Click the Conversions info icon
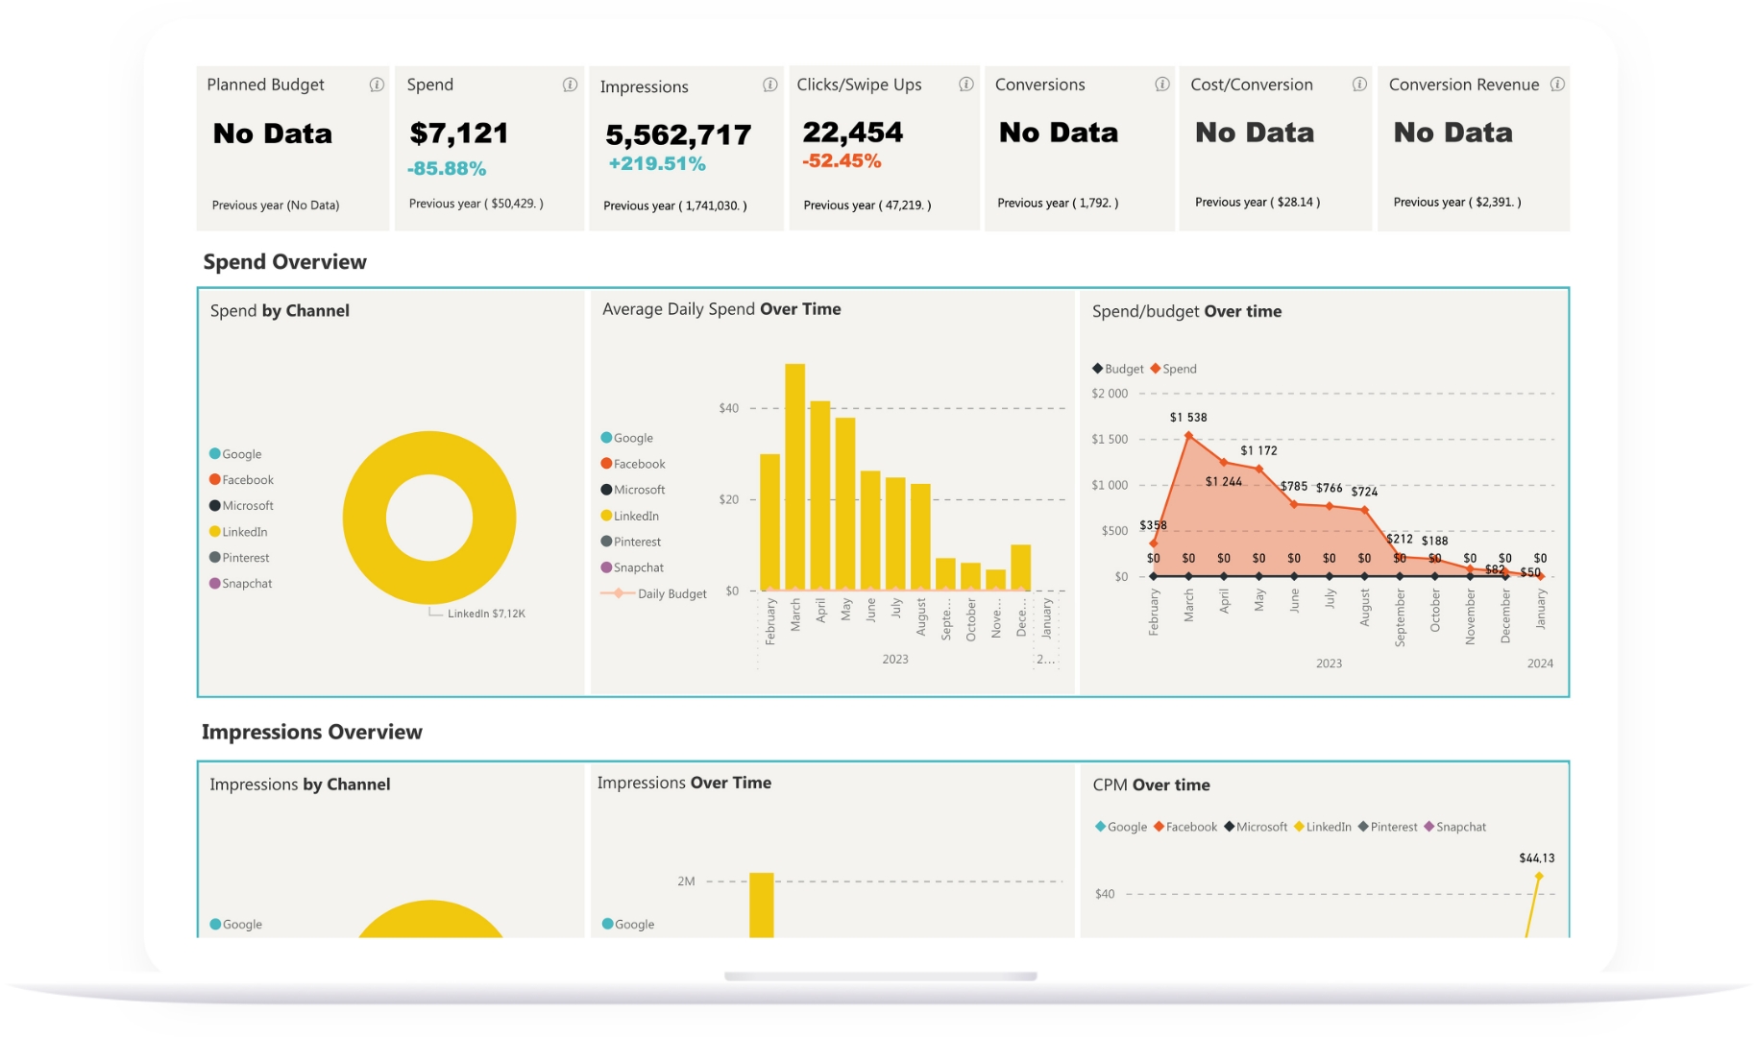The image size is (1758, 1037). pos(1163,84)
